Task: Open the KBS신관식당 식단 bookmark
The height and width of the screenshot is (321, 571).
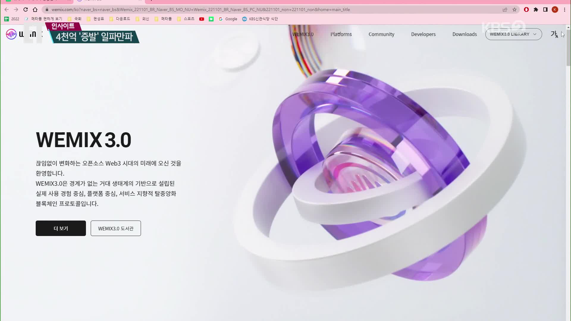Action: tap(260, 19)
